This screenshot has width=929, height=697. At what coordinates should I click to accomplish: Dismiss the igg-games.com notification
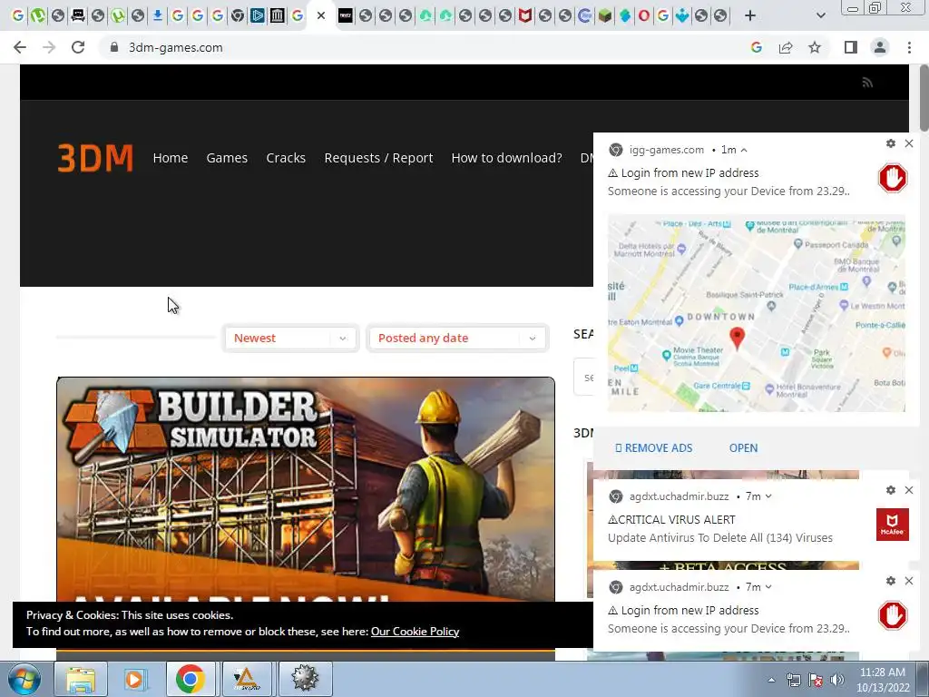pyautogui.click(x=909, y=143)
